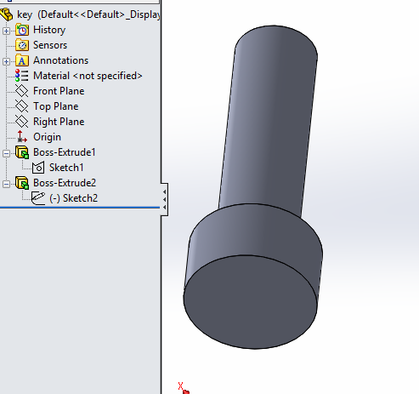Select the Sensors folder icon
Image resolution: width=419 pixels, height=394 pixels.
point(22,45)
